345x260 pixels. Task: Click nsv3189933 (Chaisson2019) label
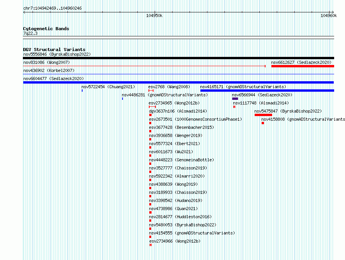pos(178,192)
